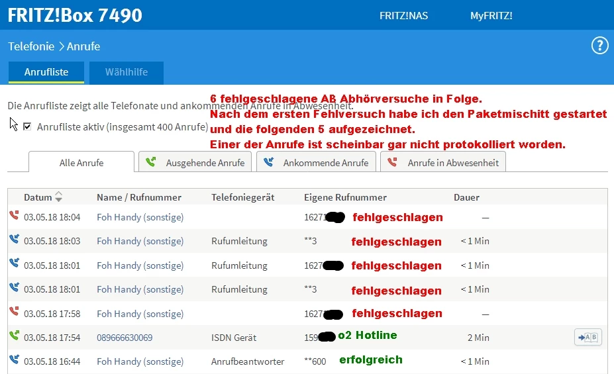Click outgoing call icon for 17:54 row
This screenshot has width=614, height=374.
[x=14, y=335]
